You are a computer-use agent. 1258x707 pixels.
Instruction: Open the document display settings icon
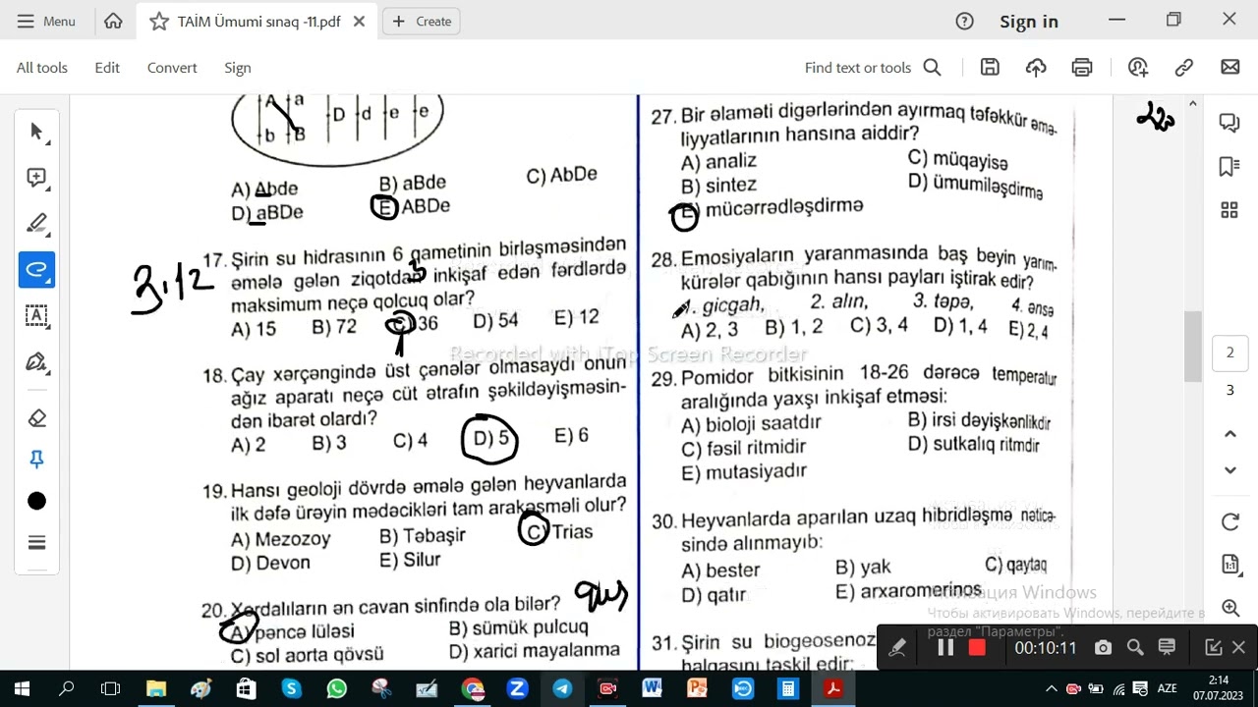point(1229,564)
